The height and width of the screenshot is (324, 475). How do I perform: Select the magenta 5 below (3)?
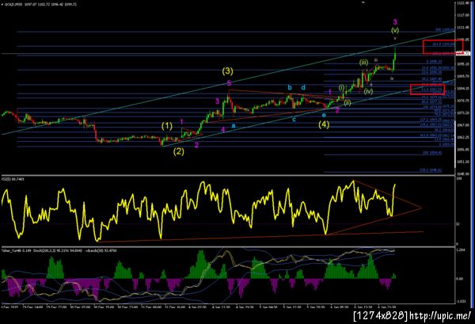230,83
